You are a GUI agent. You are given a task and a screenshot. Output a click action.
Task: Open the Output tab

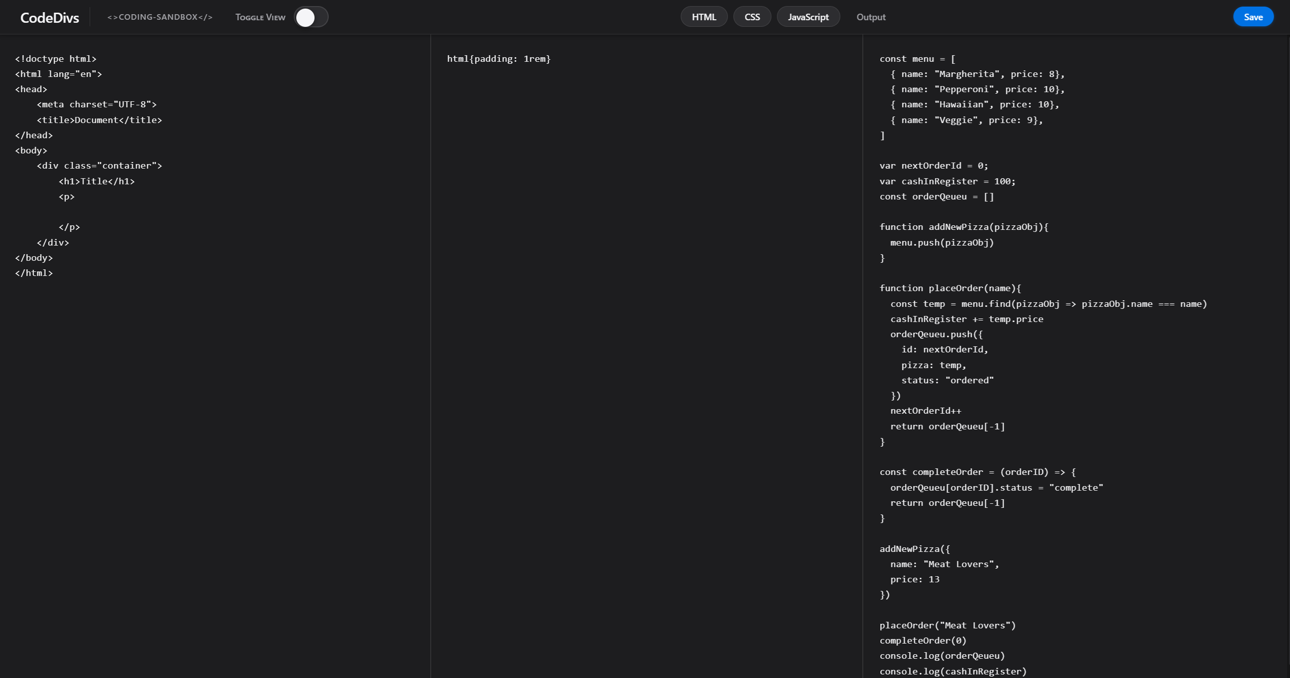click(x=870, y=17)
